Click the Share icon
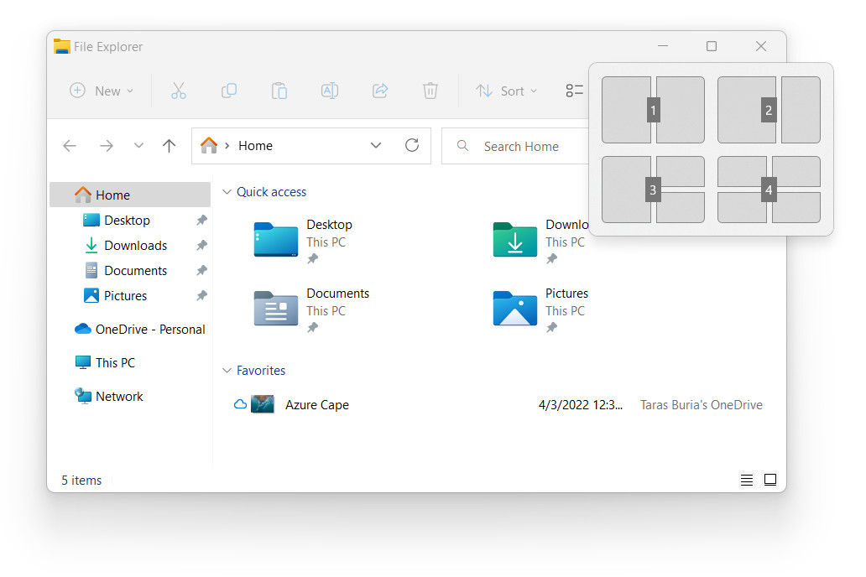Image resolution: width=866 pixels, height=577 pixels. point(380,91)
